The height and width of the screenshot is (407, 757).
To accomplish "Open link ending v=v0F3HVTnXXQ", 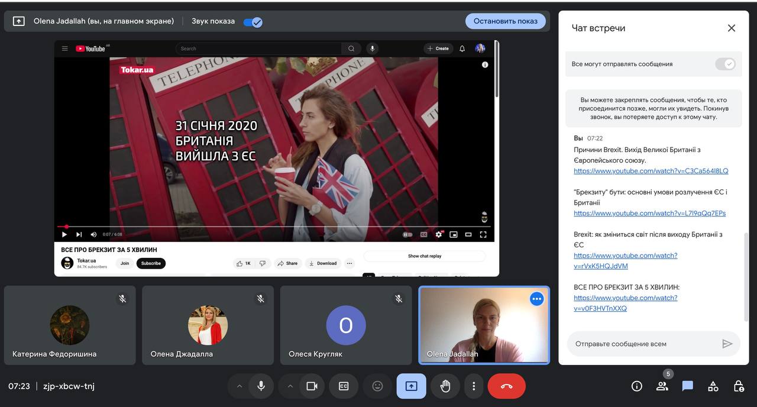I will coord(626,303).
